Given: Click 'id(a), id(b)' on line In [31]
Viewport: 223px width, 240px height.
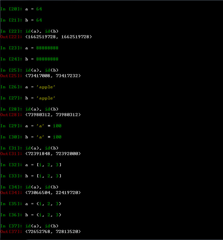Looking at the screenshot, I should tap(42, 148).
